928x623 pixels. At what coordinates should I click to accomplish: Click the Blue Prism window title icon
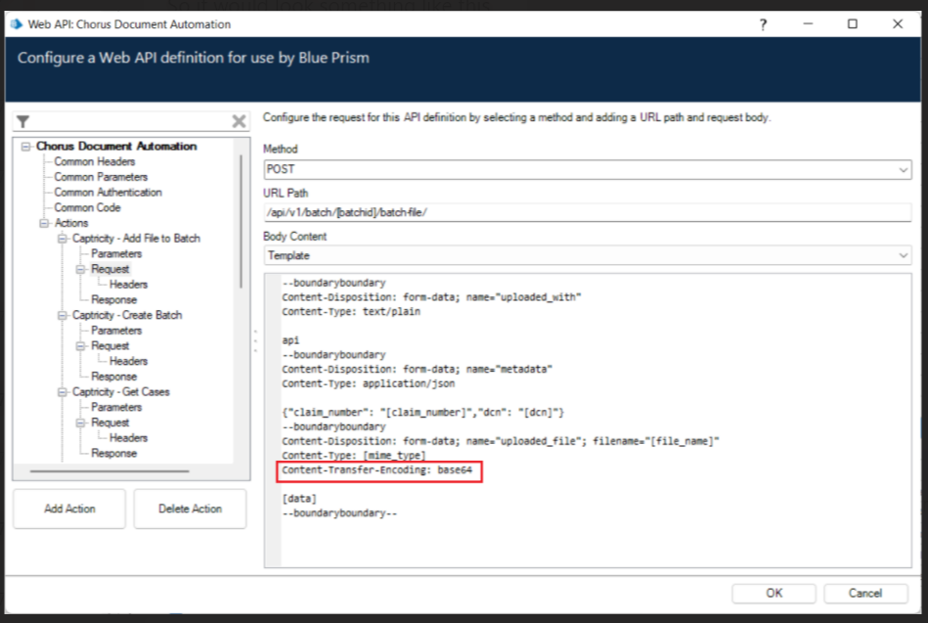tap(15, 23)
